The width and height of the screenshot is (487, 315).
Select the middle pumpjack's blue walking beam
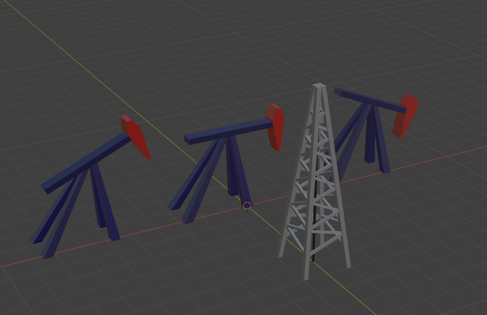[228, 131]
